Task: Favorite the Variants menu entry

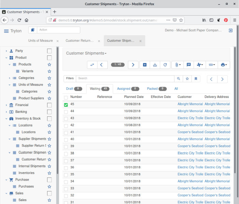Action: (x=49, y=71)
